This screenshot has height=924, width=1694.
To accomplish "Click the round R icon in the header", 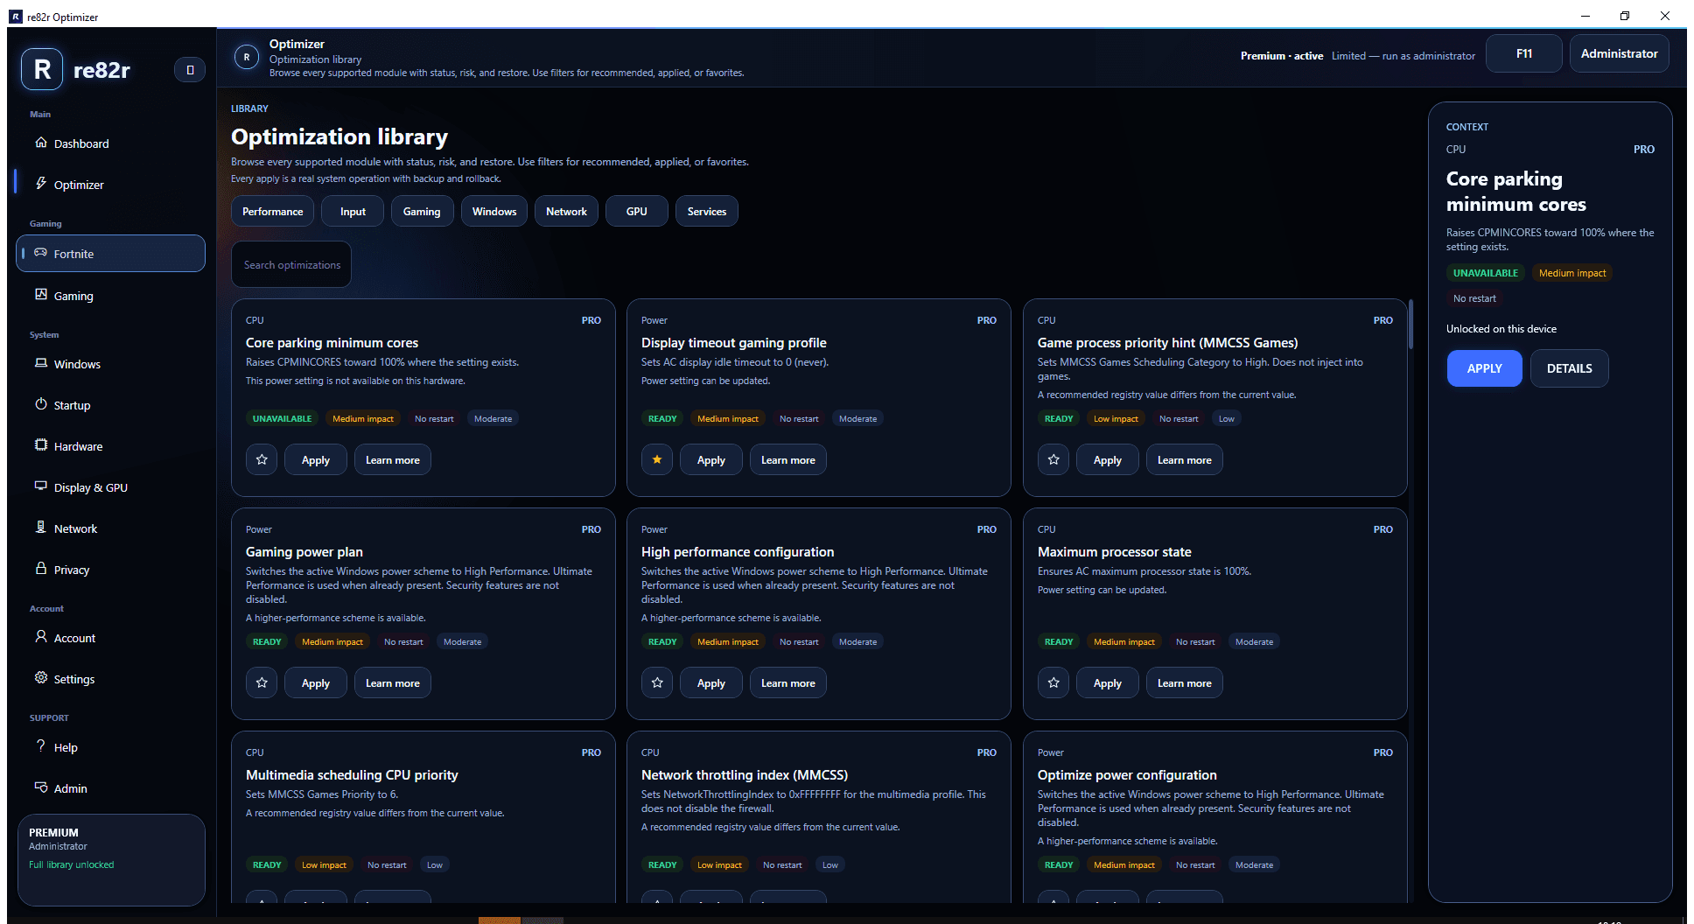I will coord(247,58).
